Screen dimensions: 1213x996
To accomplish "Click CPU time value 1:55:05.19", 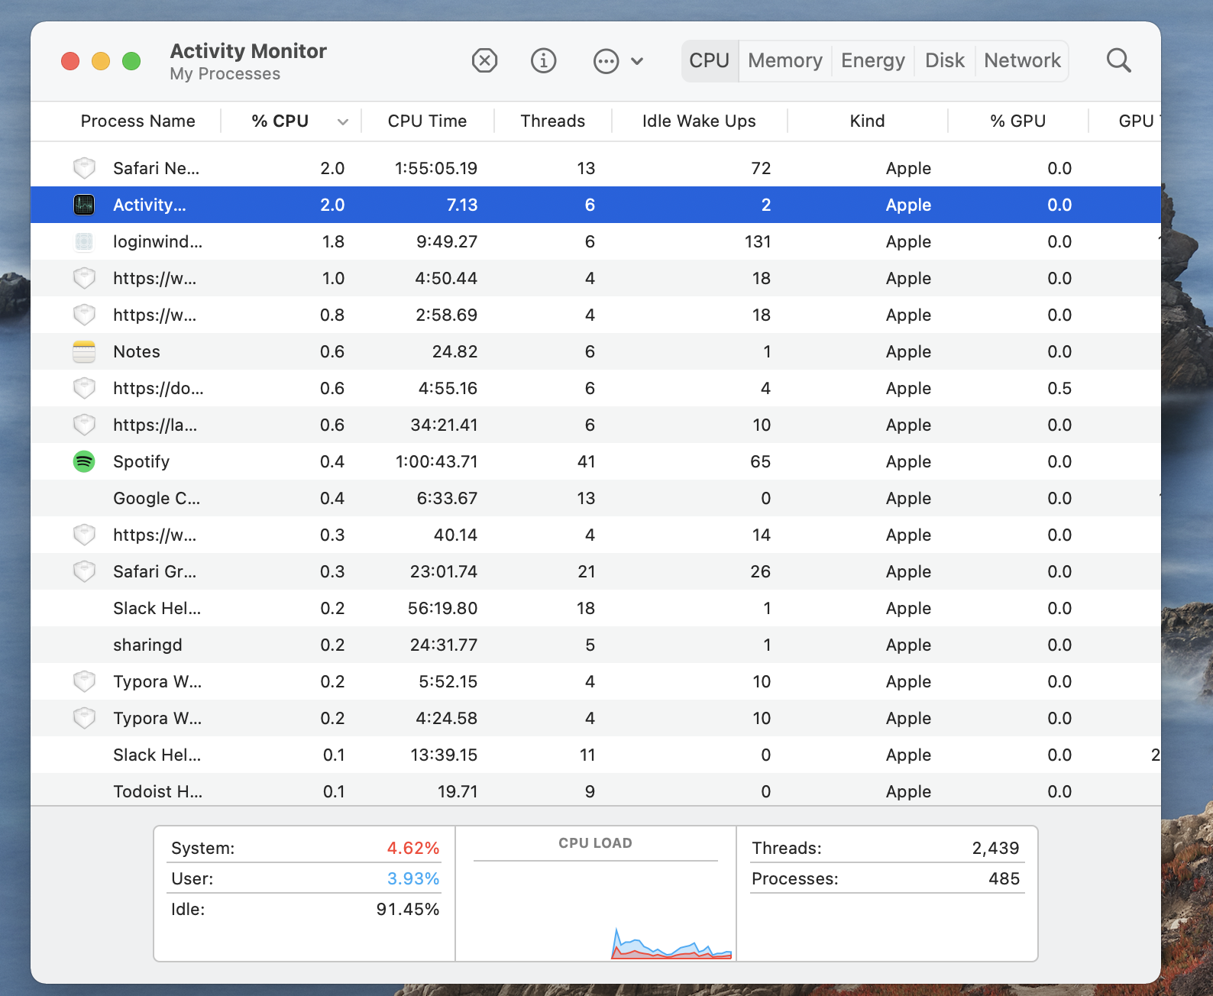I will pyautogui.click(x=436, y=168).
